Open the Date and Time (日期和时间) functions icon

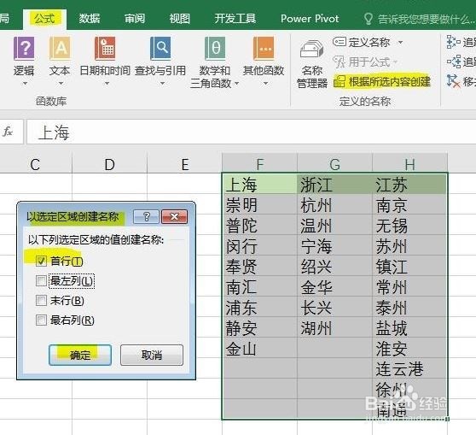[105, 49]
